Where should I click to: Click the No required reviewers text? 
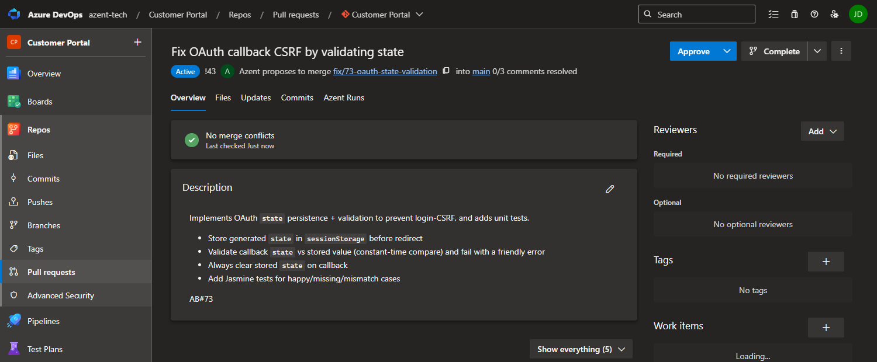(x=753, y=176)
